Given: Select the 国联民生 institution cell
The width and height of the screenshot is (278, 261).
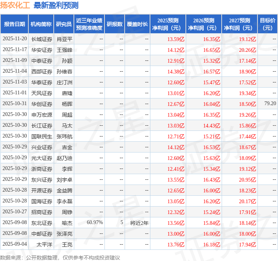Looking at the screenshot, I should click(42, 136).
